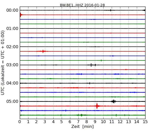Viewport: 165px width, 132px height.
Task: Click the green spike near minute 11.5 on bottom trace
Action: tap(116, 115)
